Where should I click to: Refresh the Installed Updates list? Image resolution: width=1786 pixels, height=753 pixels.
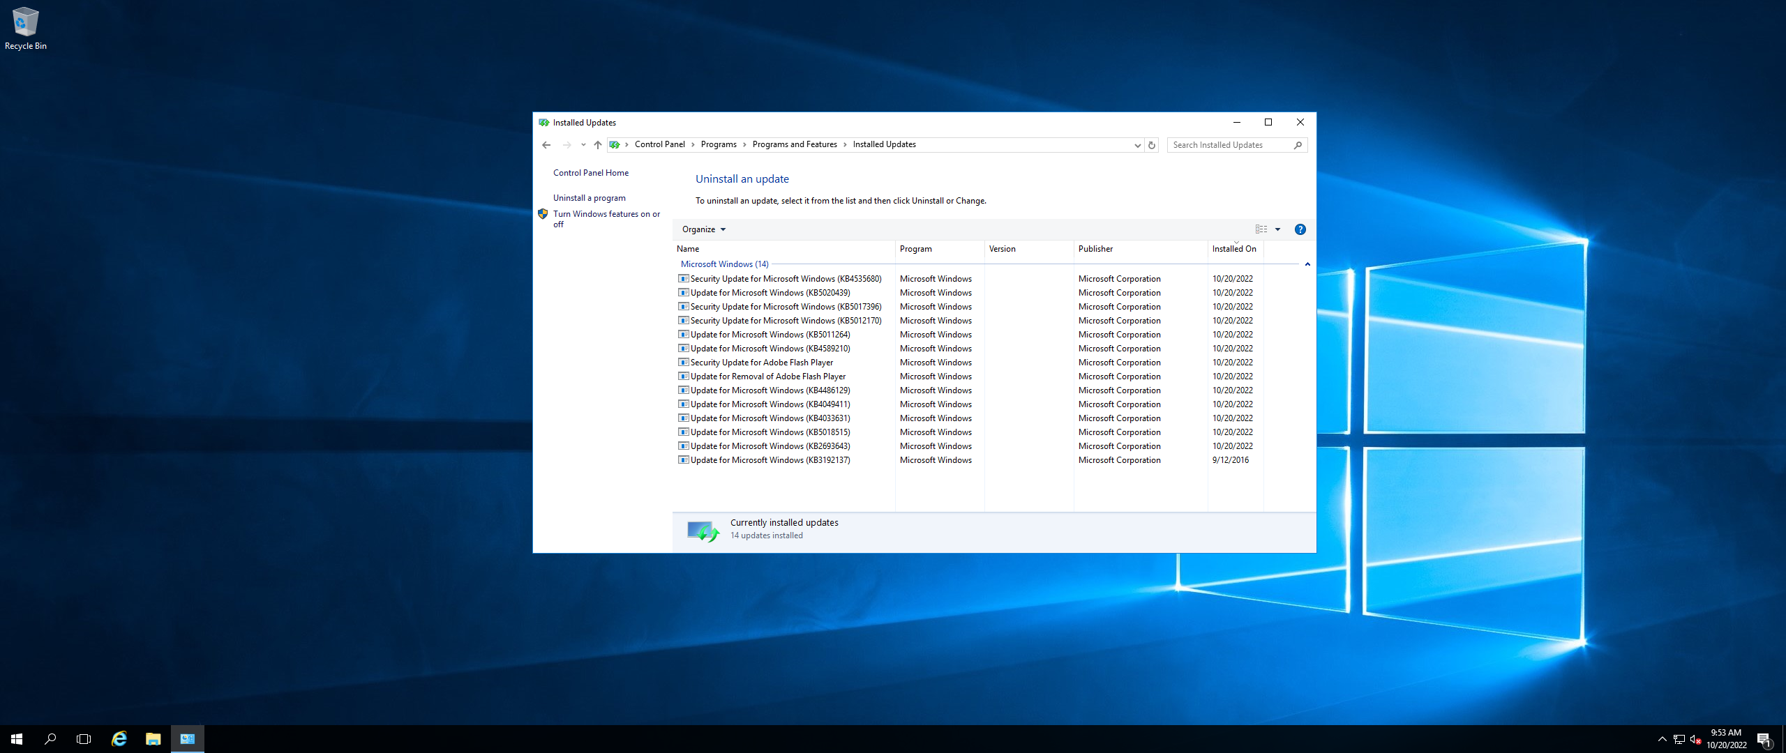(1152, 145)
